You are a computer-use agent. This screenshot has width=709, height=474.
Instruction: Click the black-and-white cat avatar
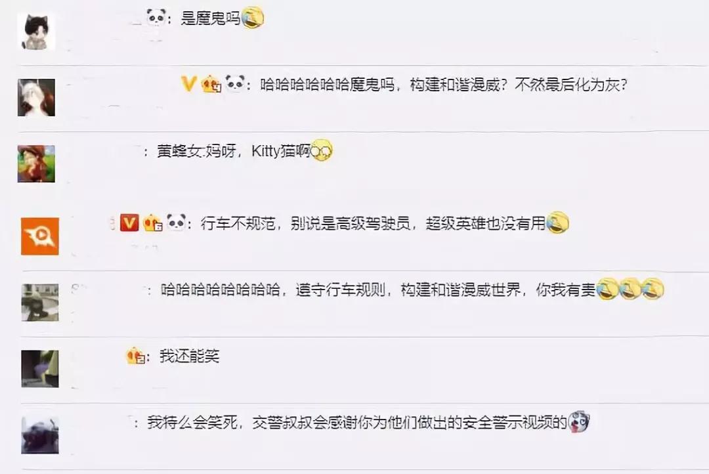pos(36,32)
